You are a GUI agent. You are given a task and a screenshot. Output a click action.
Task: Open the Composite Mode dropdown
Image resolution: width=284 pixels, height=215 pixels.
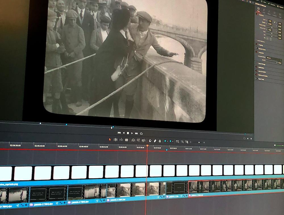click(x=274, y=59)
